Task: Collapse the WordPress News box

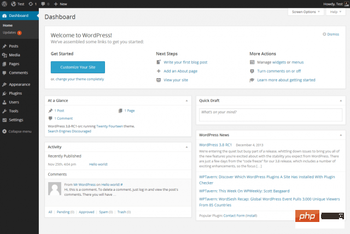Action: [x=341, y=135]
